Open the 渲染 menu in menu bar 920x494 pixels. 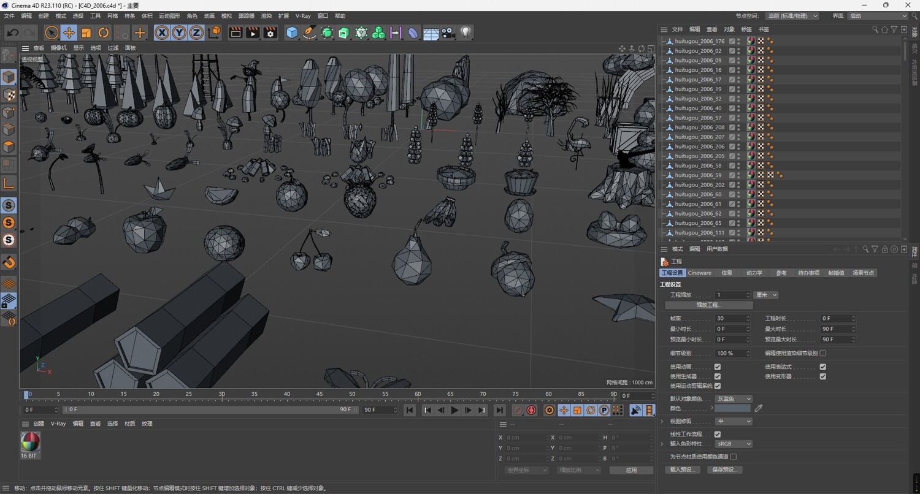266,16
